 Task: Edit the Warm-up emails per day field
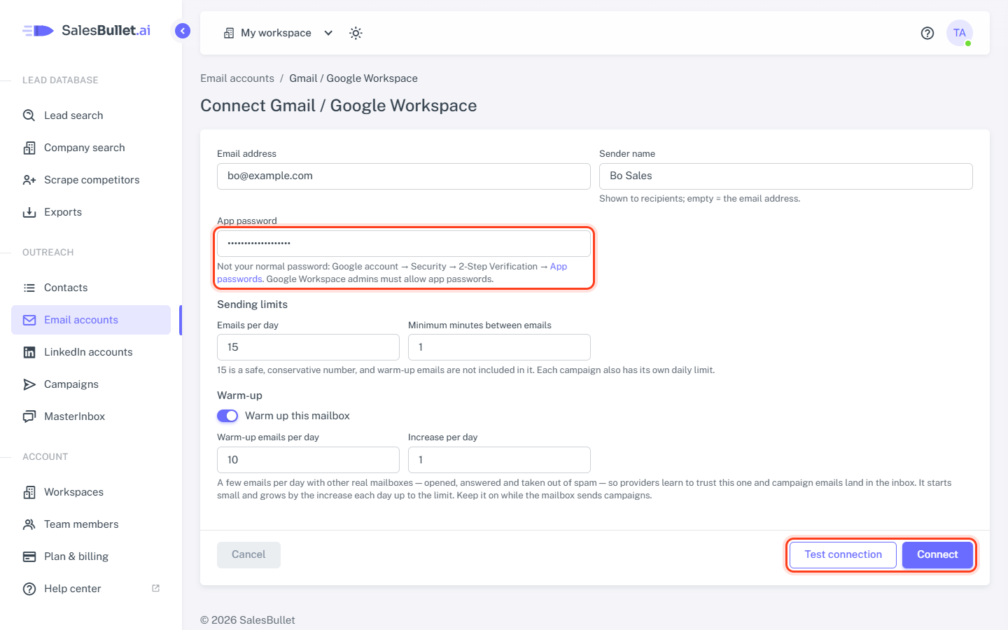pyautogui.click(x=308, y=460)
